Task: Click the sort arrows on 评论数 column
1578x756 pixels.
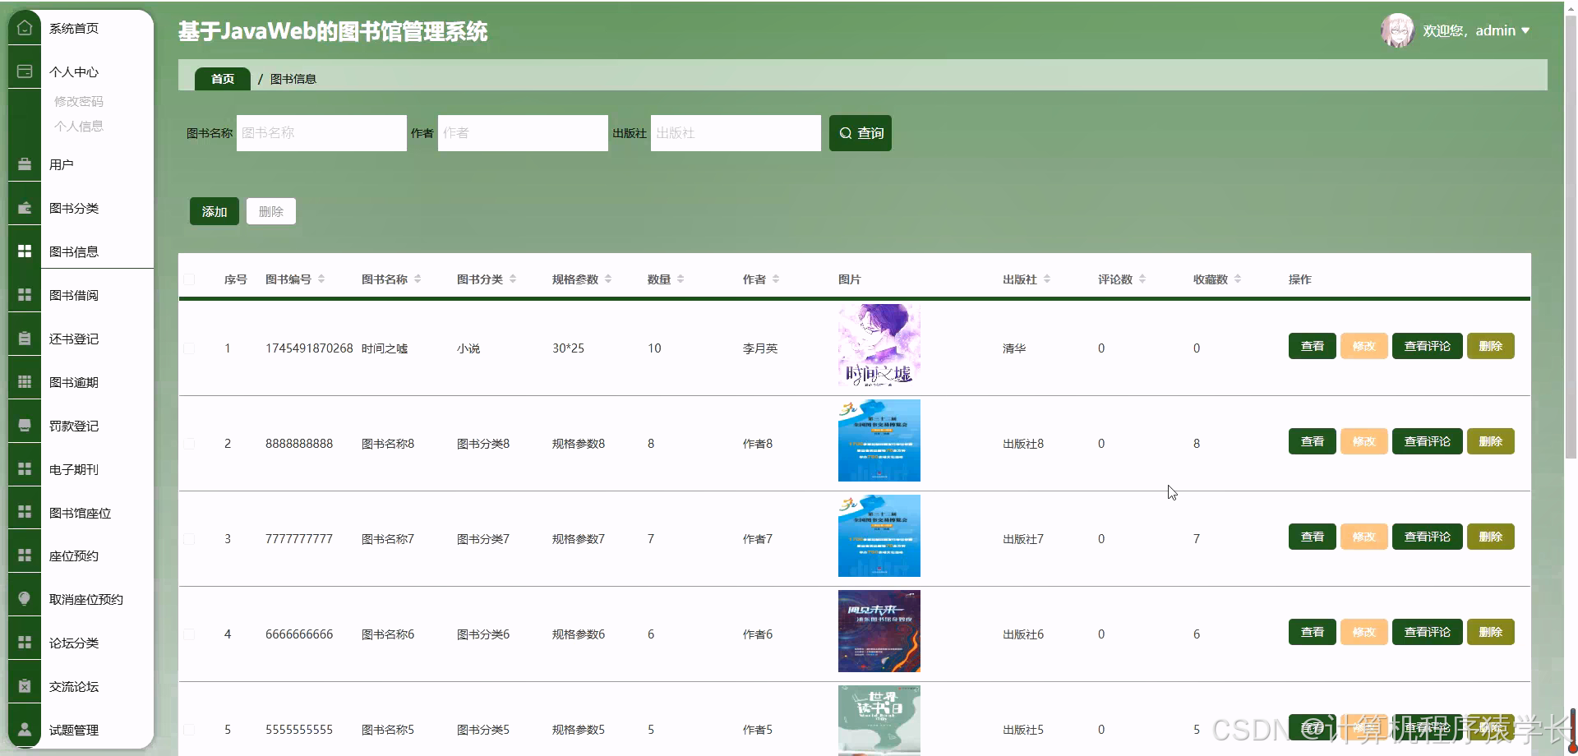Action: coord(1142,279)
